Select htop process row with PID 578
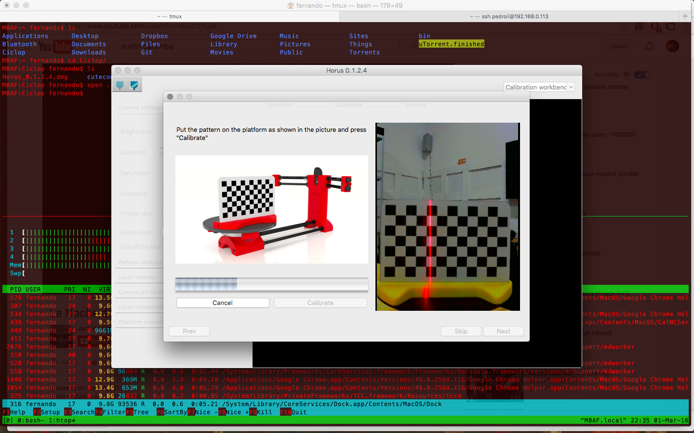Image resolution: width=694 pixels, height=433 pixels. [346, 298]
